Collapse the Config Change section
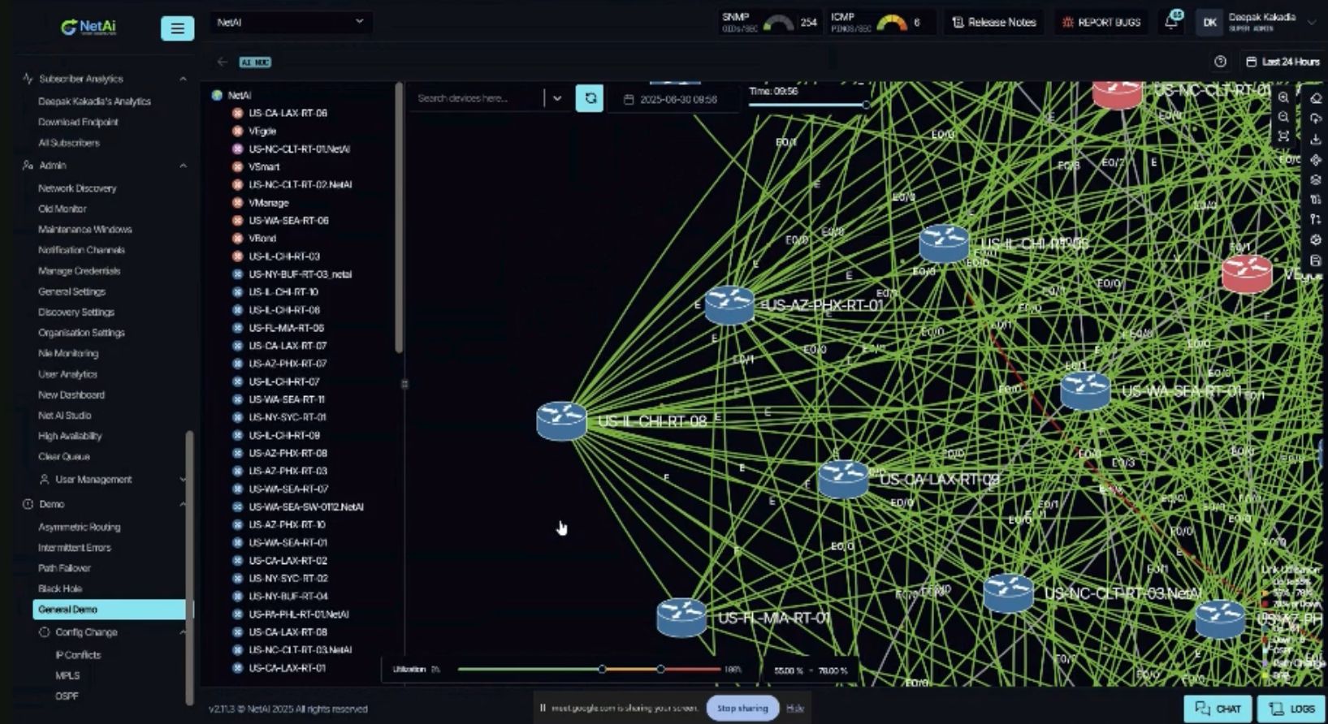Viewport: 1328px width, 724px height. [183, 632]
